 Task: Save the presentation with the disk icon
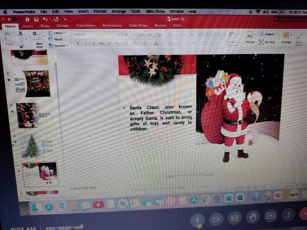(36, 19)
